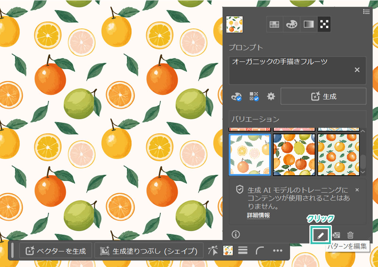Open the panel flyout menu at top right
Viewport: 378px width, 267px height.
click(366, 11)
